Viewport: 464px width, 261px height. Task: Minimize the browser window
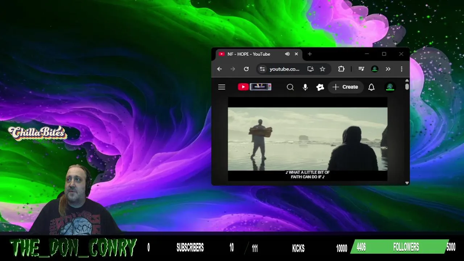point(367,54)
